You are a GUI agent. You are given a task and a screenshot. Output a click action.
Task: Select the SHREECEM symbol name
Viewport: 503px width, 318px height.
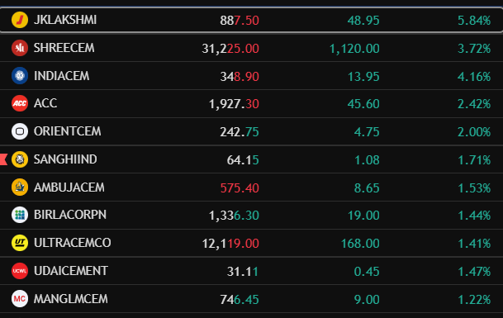point(64,48)
